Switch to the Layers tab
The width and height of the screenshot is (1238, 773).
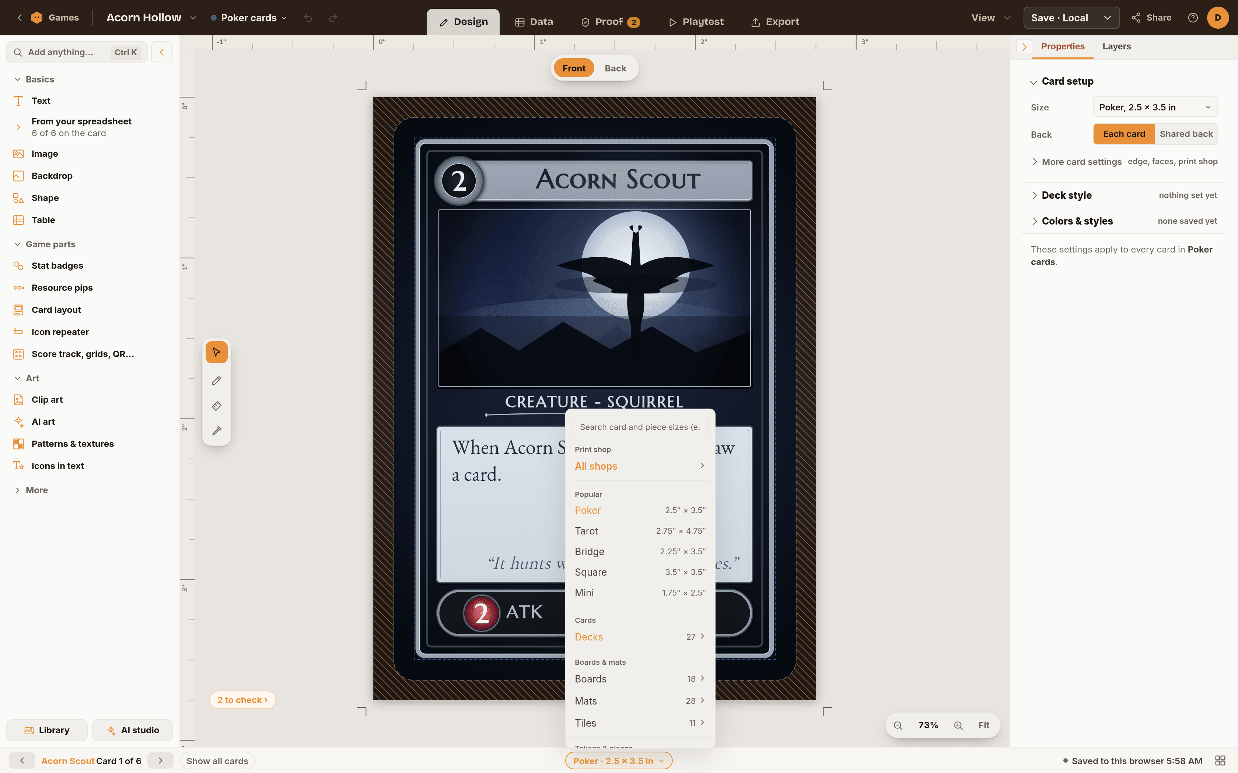point(1116,46)
